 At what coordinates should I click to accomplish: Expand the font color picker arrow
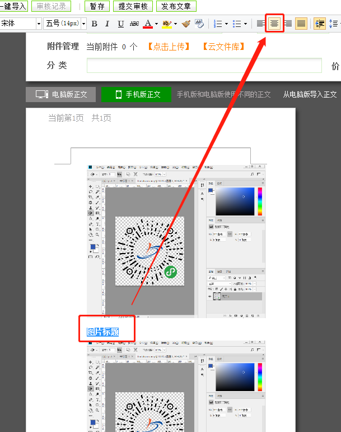point(156,24)
